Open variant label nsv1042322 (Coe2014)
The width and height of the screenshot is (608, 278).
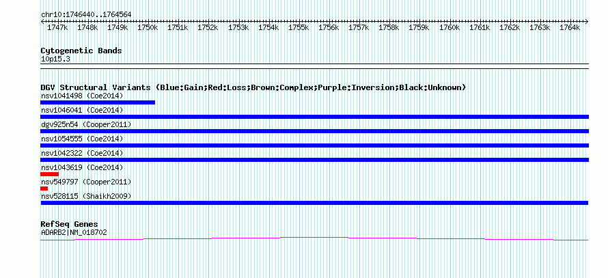pyautogui.click(x=82, y=153)
